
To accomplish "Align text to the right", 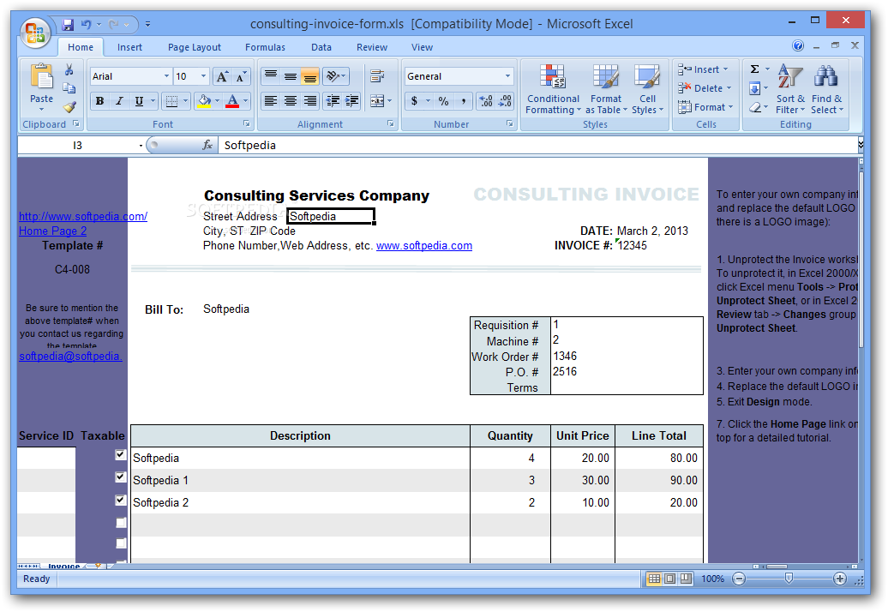I will pos(309,101).
